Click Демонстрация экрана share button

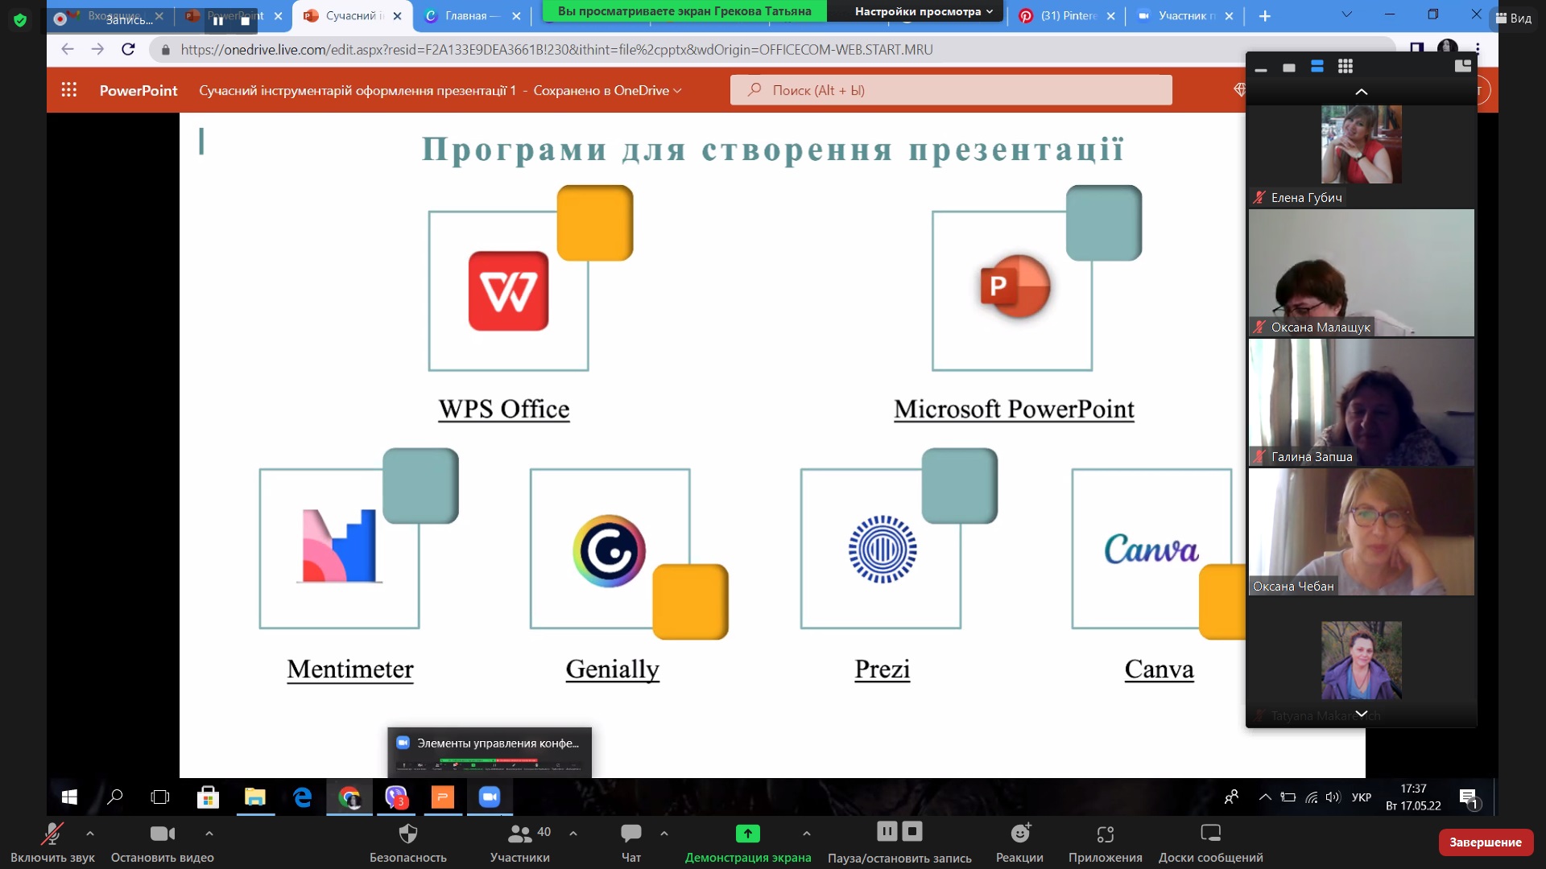(x=747, y=834)
